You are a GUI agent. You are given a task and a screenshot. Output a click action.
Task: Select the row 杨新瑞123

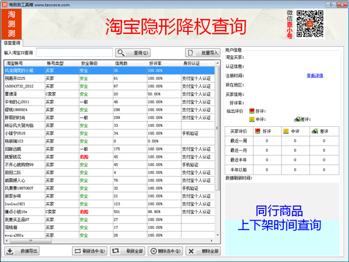pos(109,141)
